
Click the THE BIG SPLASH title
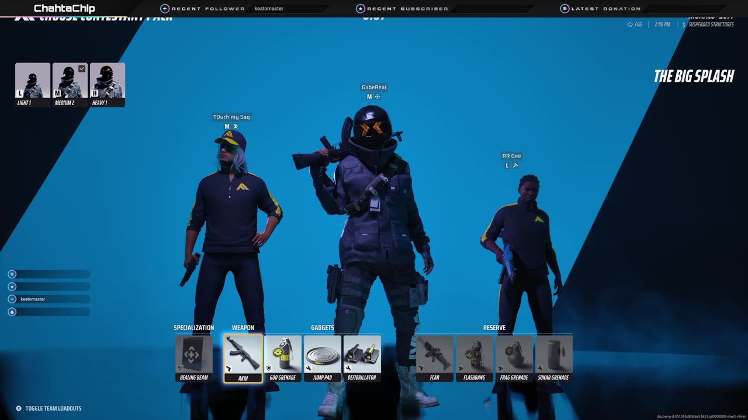point(694,76)
